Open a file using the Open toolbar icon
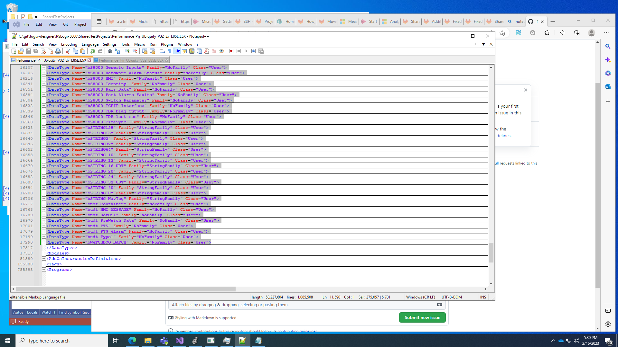 (21, 51)
